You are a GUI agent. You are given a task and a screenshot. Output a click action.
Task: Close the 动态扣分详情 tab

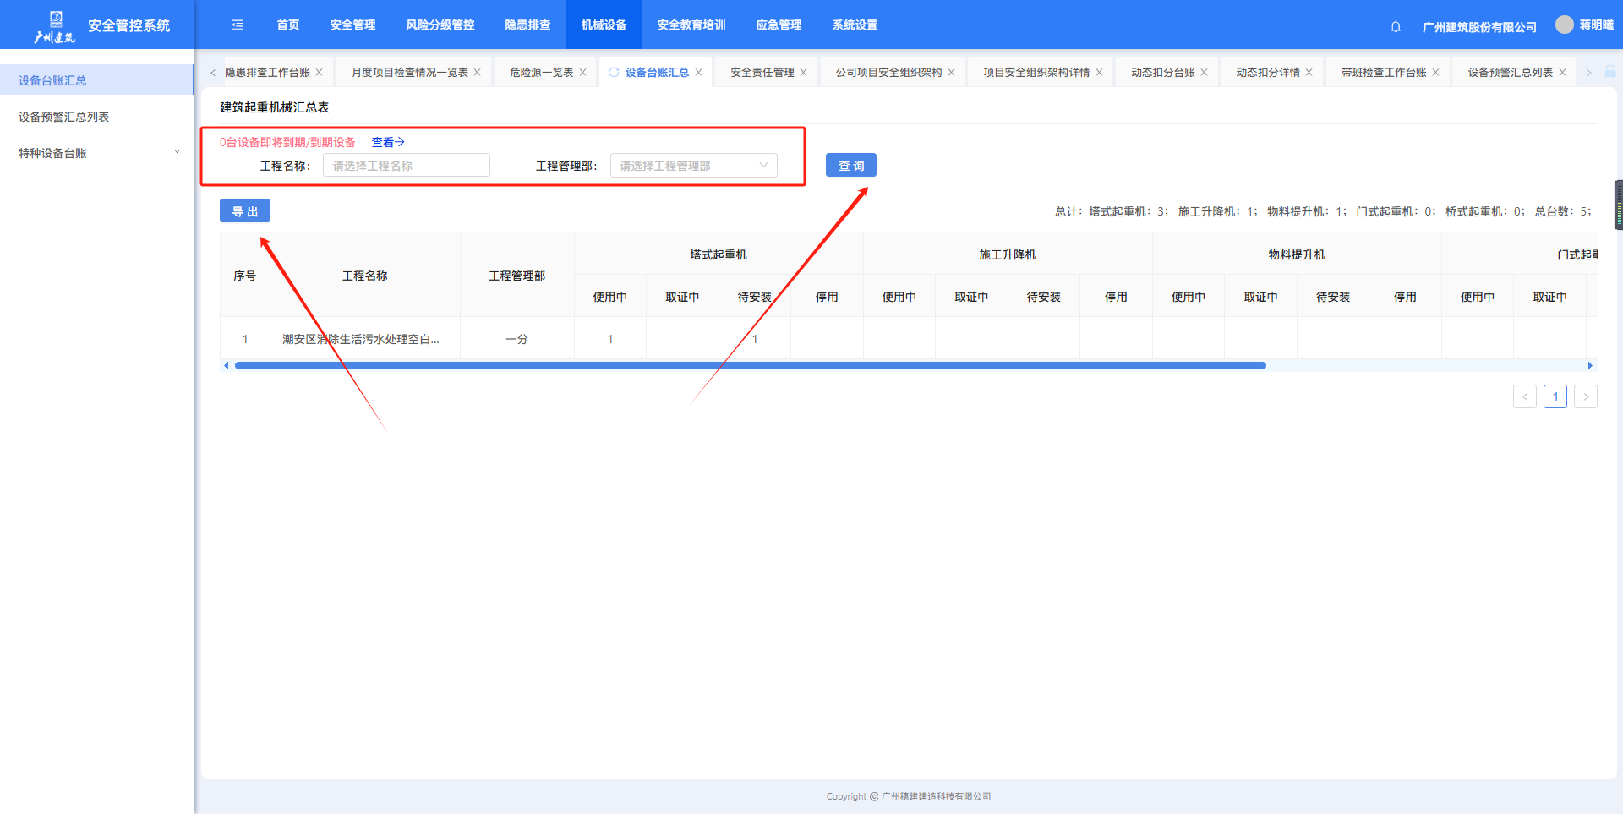[1309, 73]
